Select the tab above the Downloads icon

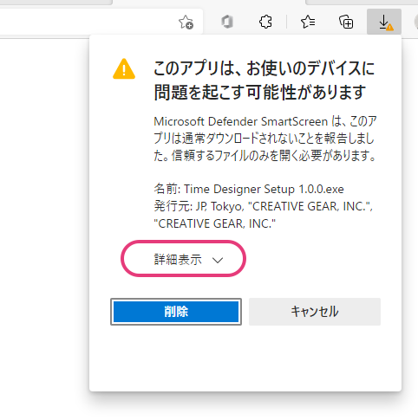[x=362, y=2]
